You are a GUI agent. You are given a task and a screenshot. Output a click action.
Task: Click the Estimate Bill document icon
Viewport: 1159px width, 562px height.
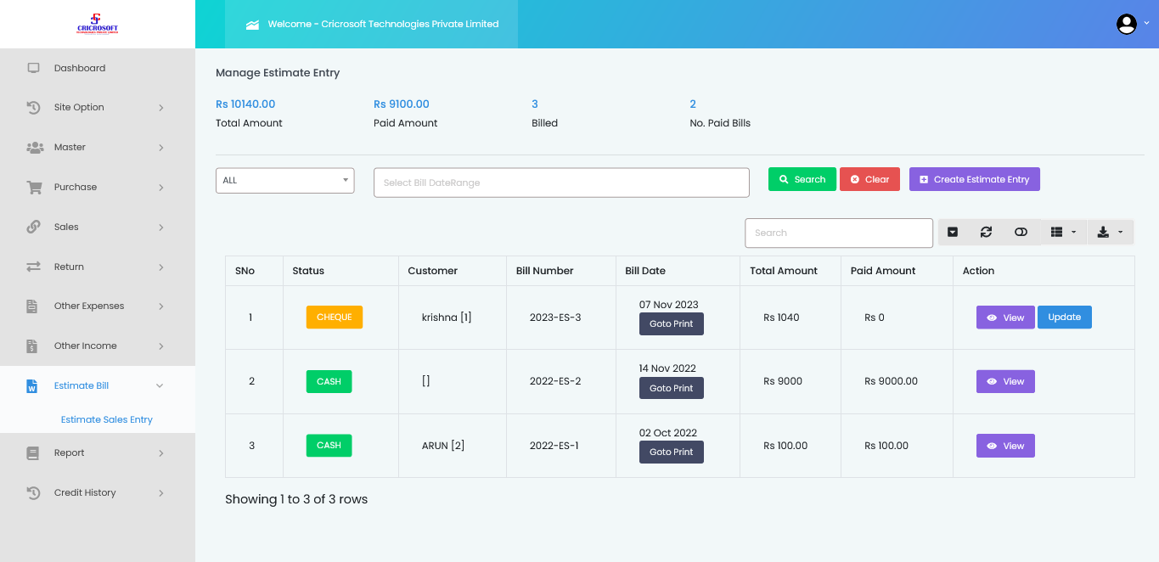(32, 386)
